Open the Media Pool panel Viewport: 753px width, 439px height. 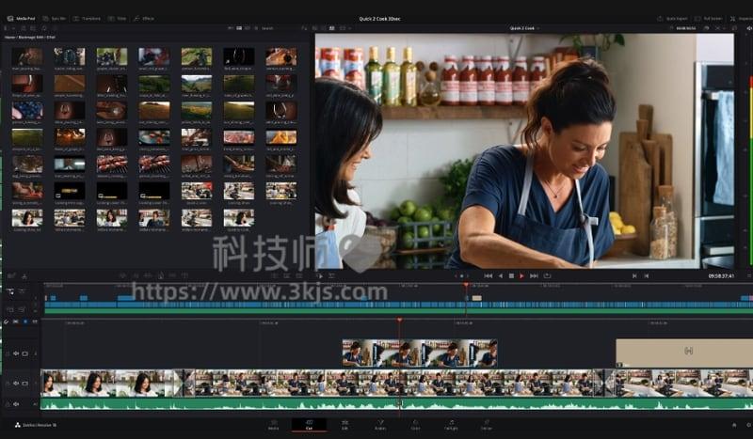tap(21, 18)
